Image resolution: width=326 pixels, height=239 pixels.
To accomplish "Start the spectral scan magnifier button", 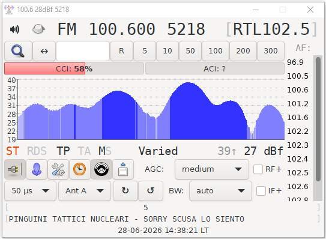I will [18, 51].
